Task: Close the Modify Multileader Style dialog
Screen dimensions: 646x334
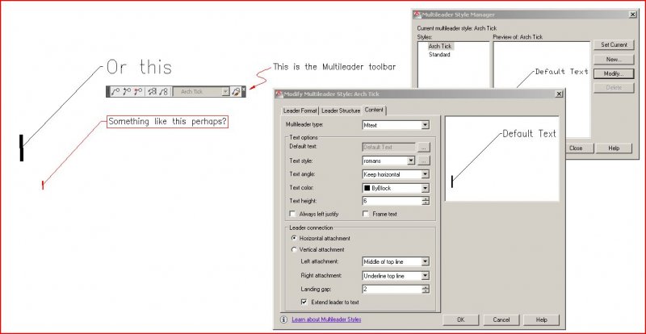Action: tap(559, 94)
